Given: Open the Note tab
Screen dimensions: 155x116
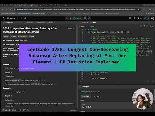Looking at the screenshot, I should point(50,23).
